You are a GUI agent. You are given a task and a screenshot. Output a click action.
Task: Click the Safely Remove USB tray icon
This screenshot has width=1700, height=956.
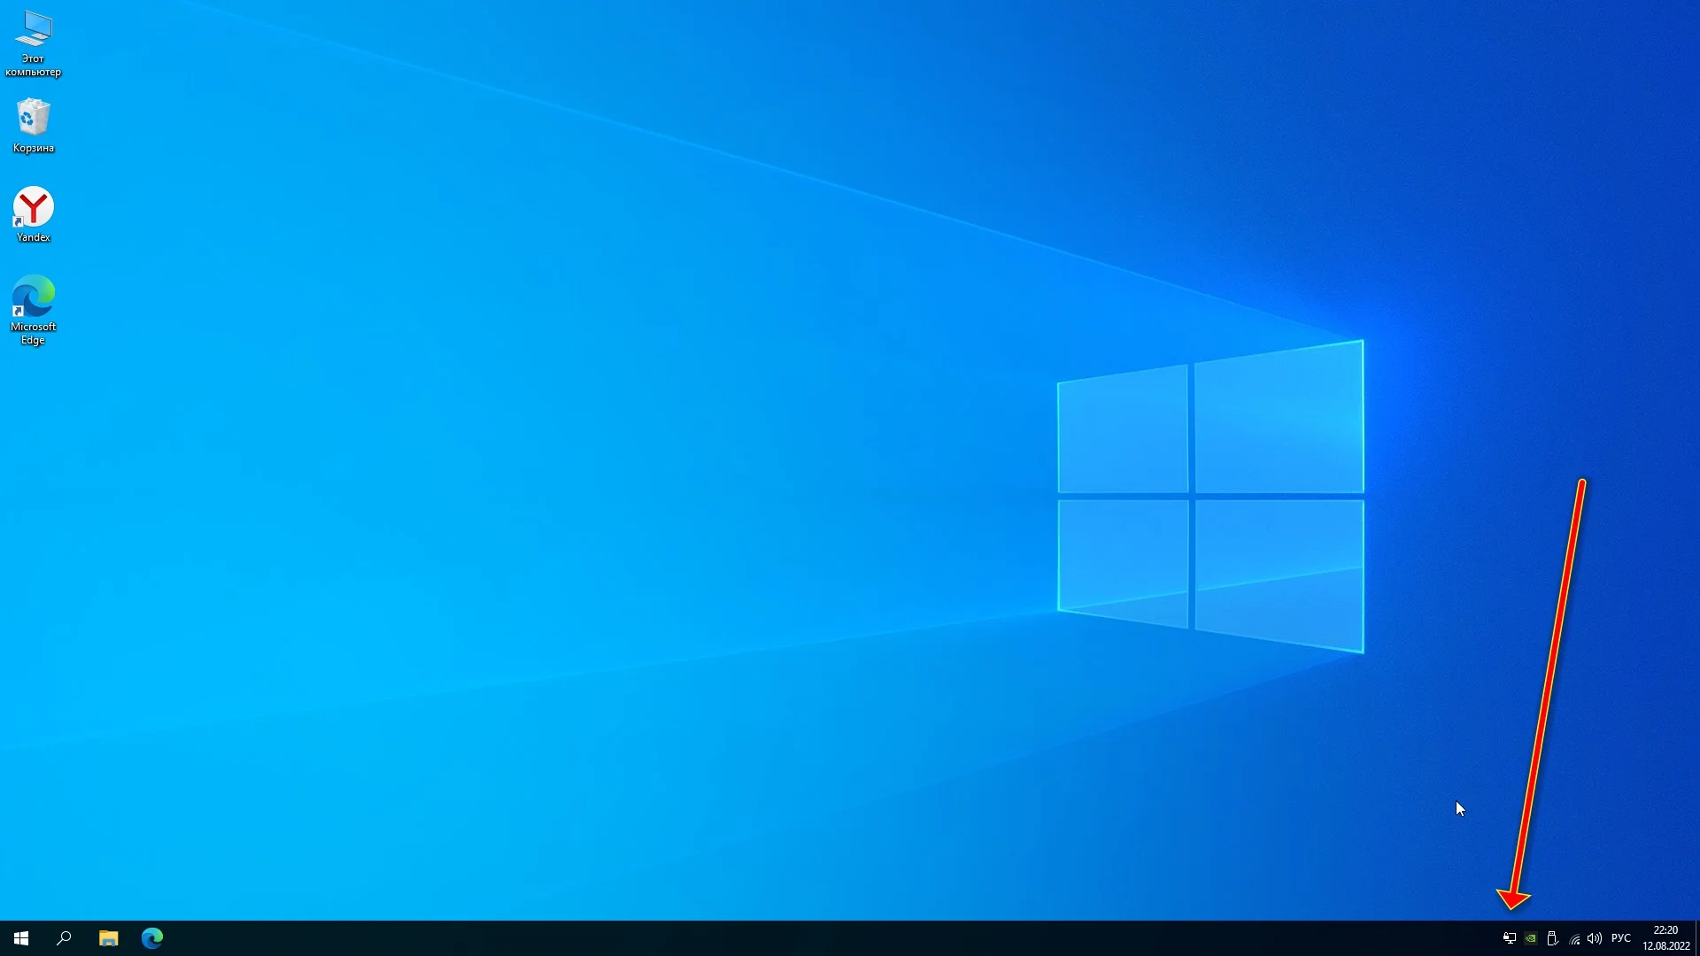tap(1552, 938)
